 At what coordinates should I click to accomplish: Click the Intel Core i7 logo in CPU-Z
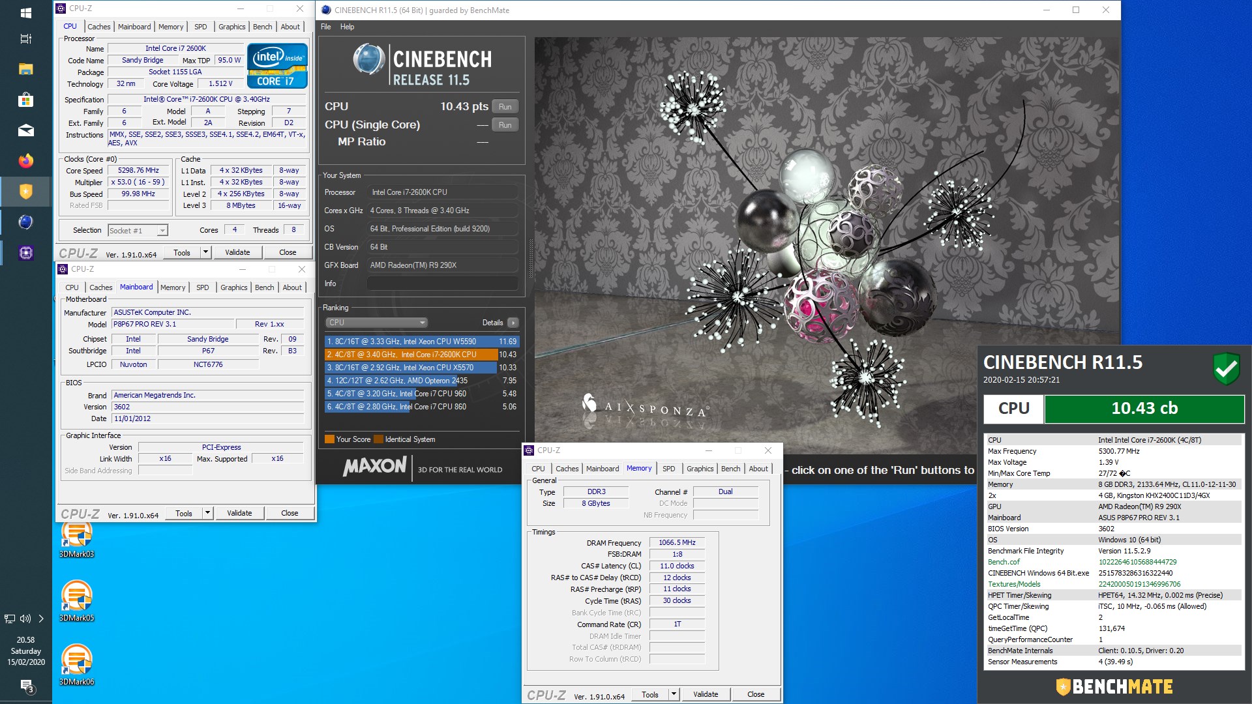pos(277,66)
